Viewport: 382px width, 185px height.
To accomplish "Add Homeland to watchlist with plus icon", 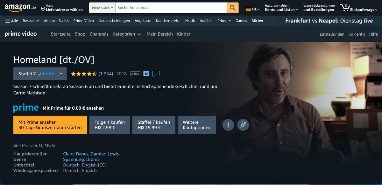I will [228, 125].
